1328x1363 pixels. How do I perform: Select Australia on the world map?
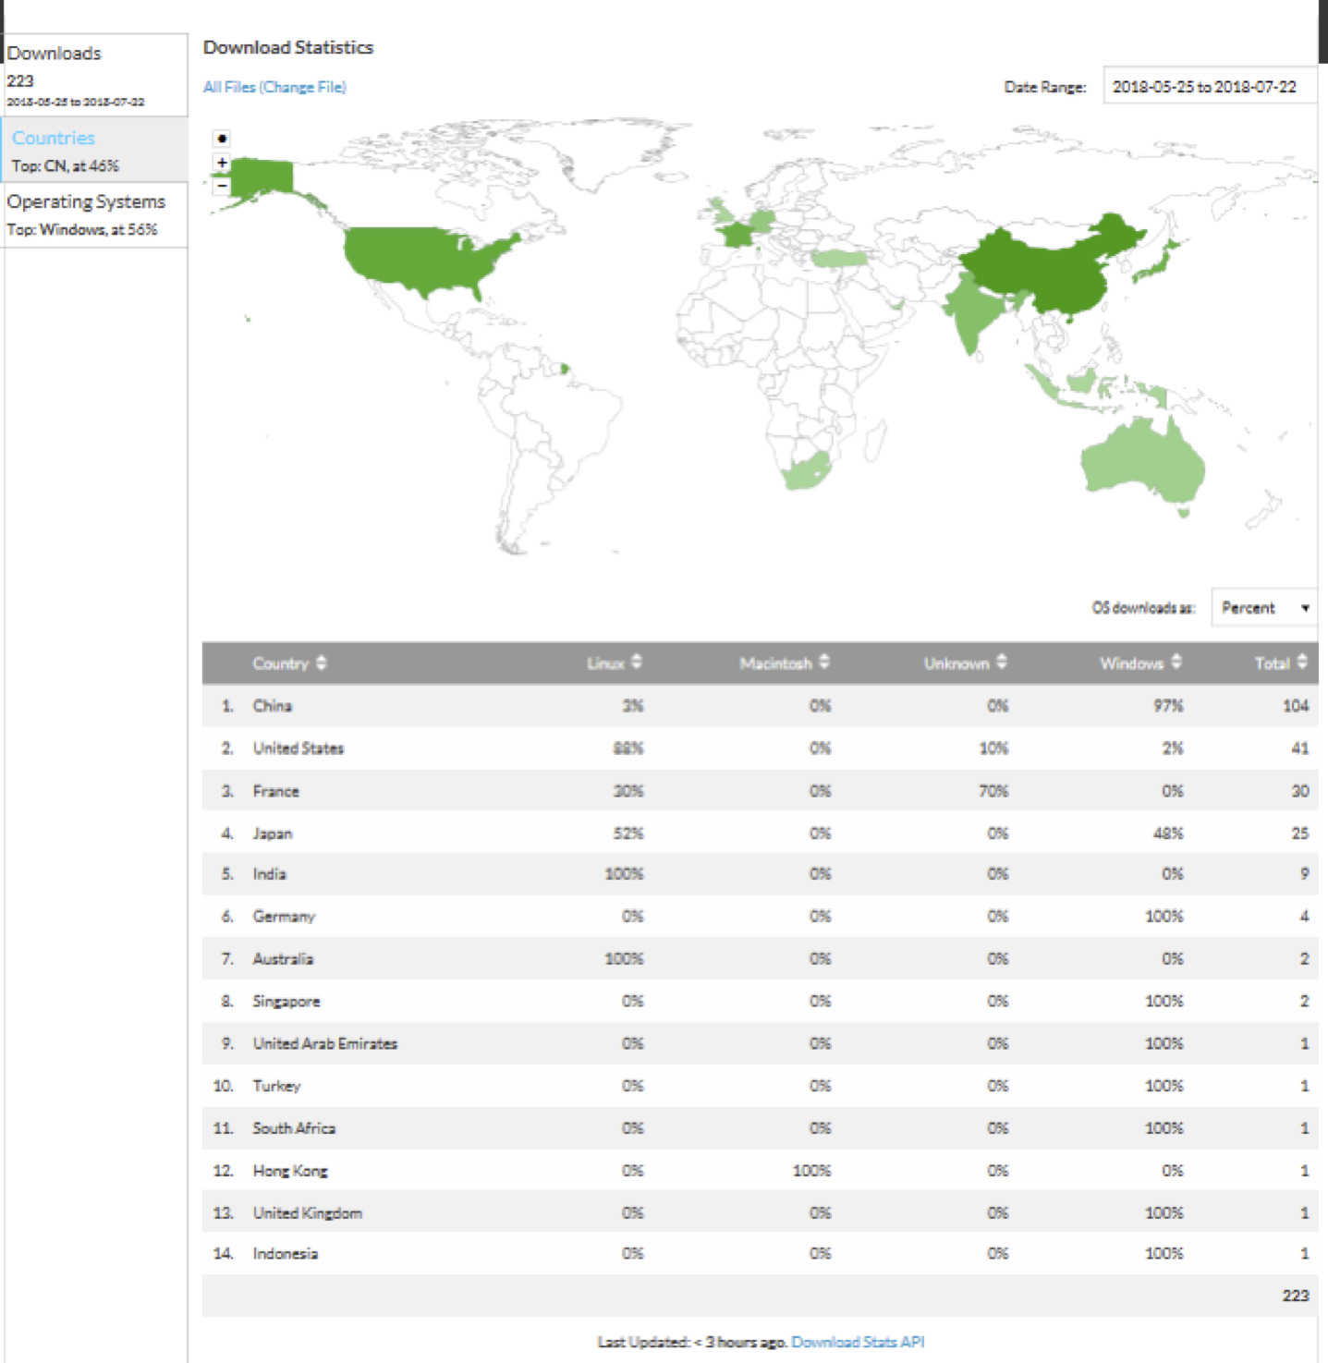point(1141,462)
